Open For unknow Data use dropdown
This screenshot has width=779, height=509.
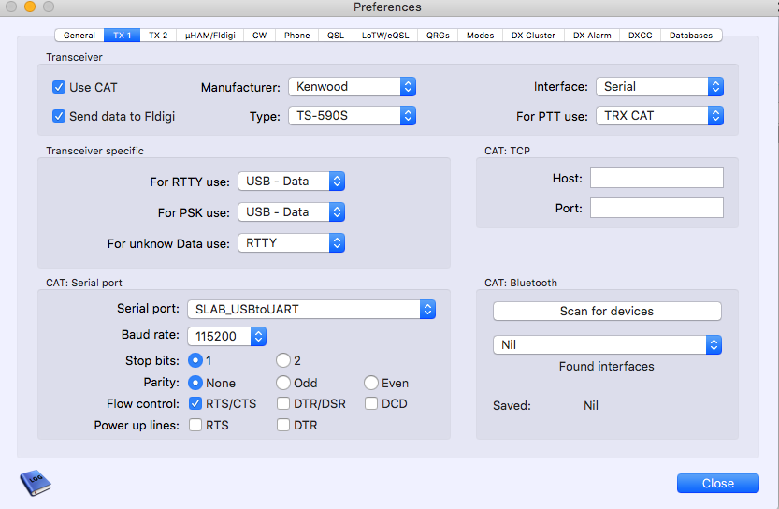pos(291,243)
